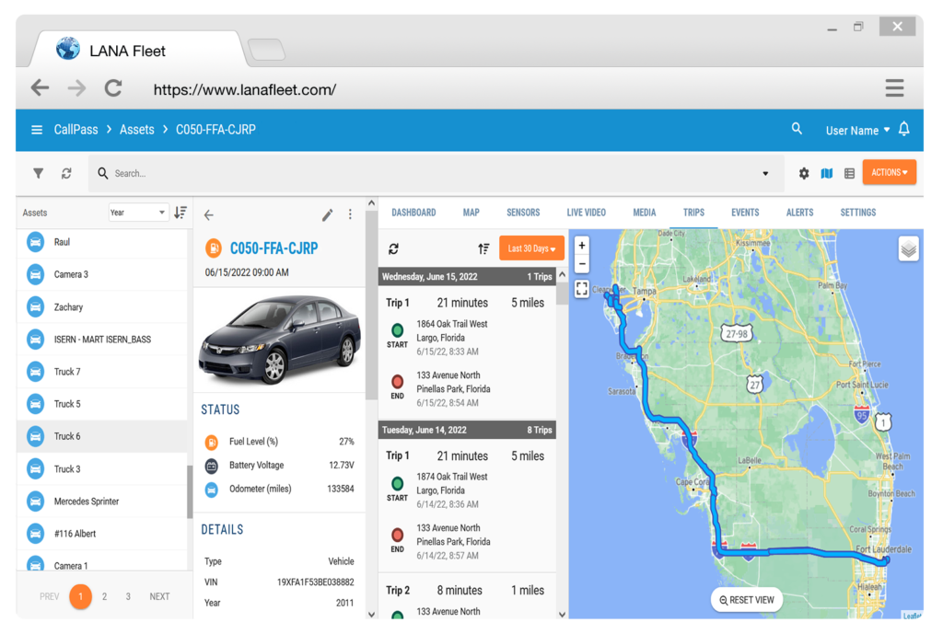Zoom in on the map with the plus control
This screenshot has width=943, height=634.
tap(581, 246)
